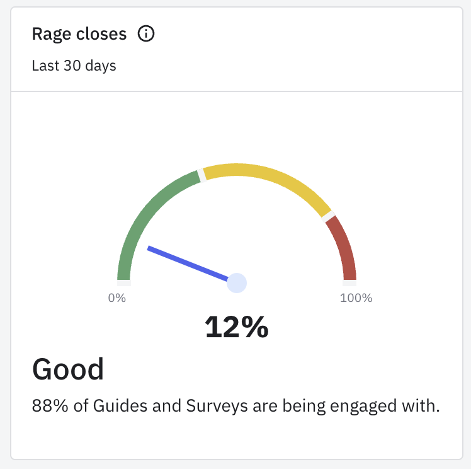Select the Rage closes card title
The height and width of the screenshot is (469, 471).
coord(79,34)
